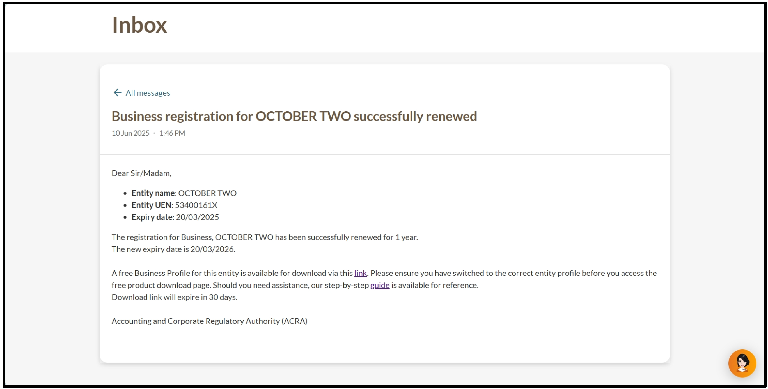This screenshot has height=389, width=768.
Task: Open the step-by-step guide link
Action: tap(380, 285)
